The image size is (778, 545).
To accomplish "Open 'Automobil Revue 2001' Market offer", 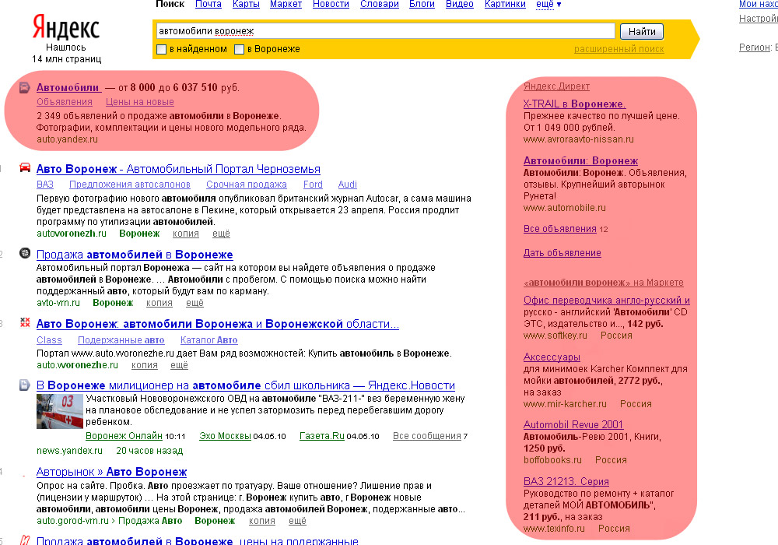I will [x=573, y=425].
